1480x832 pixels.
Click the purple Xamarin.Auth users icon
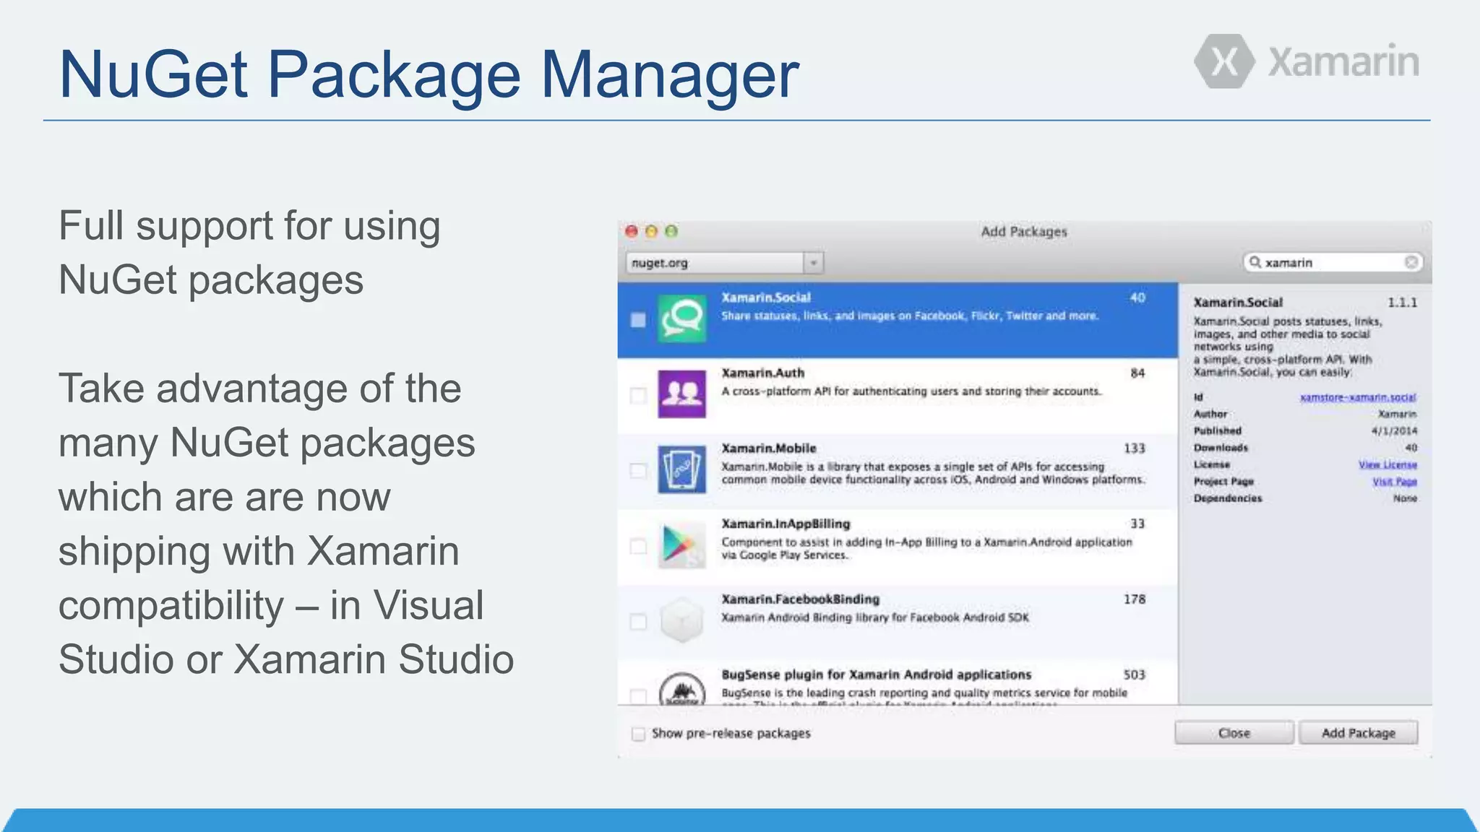point(681,394)
